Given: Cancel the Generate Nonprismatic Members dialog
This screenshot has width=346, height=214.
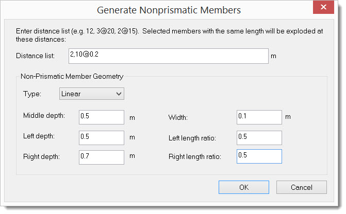Looking at the screenshot, I should 301,187.
